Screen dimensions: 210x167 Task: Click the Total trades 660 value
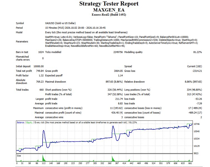[41, 90]
